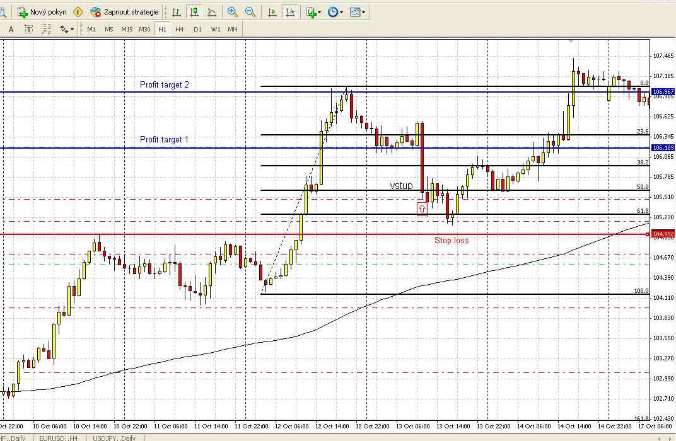The height and width of the screenshot is (441, 676).
Task: Select the red up-arrow entry marker
Action: tap(422, 209)
